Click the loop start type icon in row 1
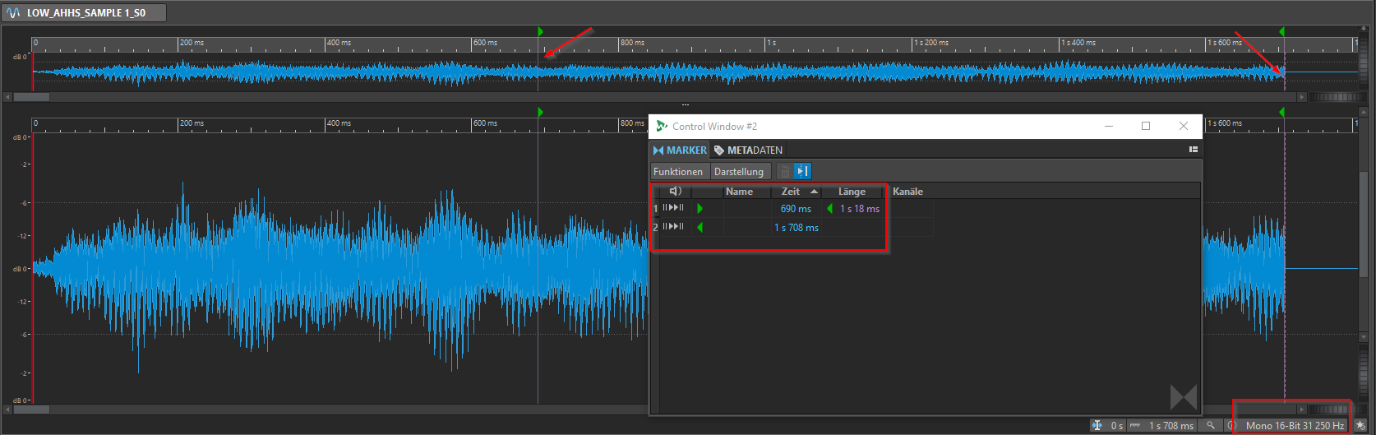 [700, 209]
